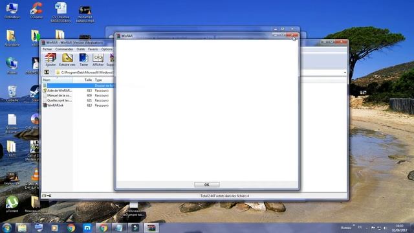Click the Extraire vers toolbar icon
This screenshot has height=233, width=414.
pos(67,60)
